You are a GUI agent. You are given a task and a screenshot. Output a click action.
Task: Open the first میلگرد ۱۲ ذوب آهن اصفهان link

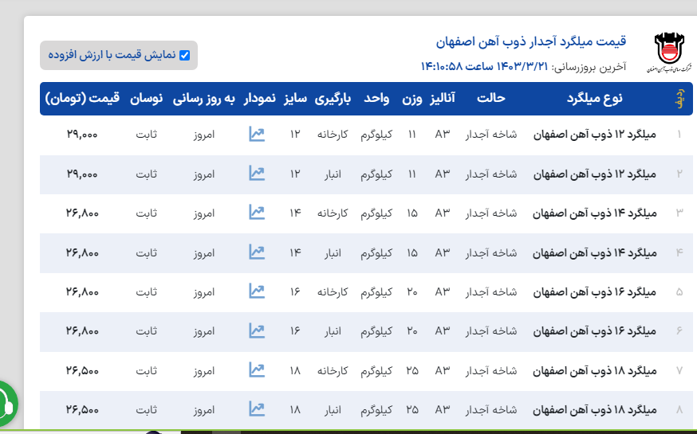(x=594, y=135)
